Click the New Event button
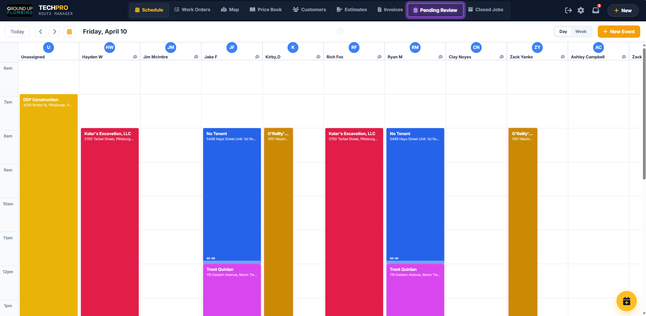Image resolution: width=646 pixels, height=316 pixels. point(619,32)
